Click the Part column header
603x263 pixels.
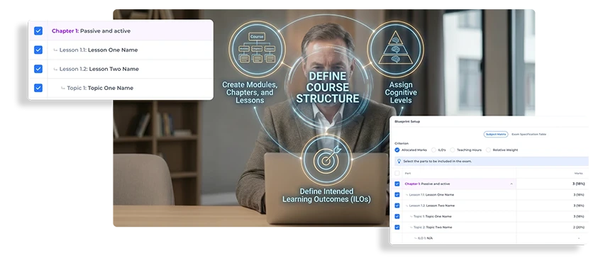[x=408, y=174]
